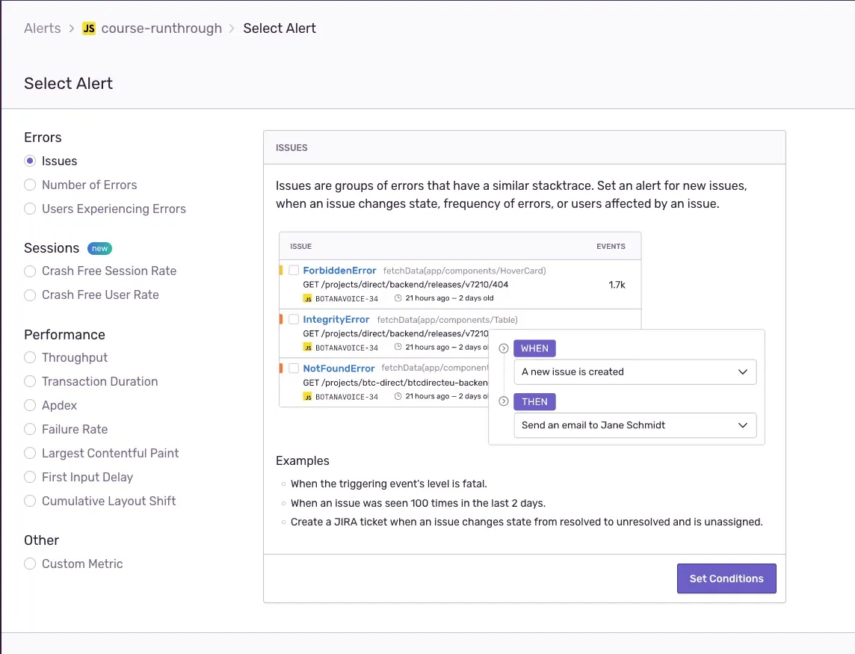
Task: Open the 'A new issue is created' dropdown
Action: tap(635, 372)
